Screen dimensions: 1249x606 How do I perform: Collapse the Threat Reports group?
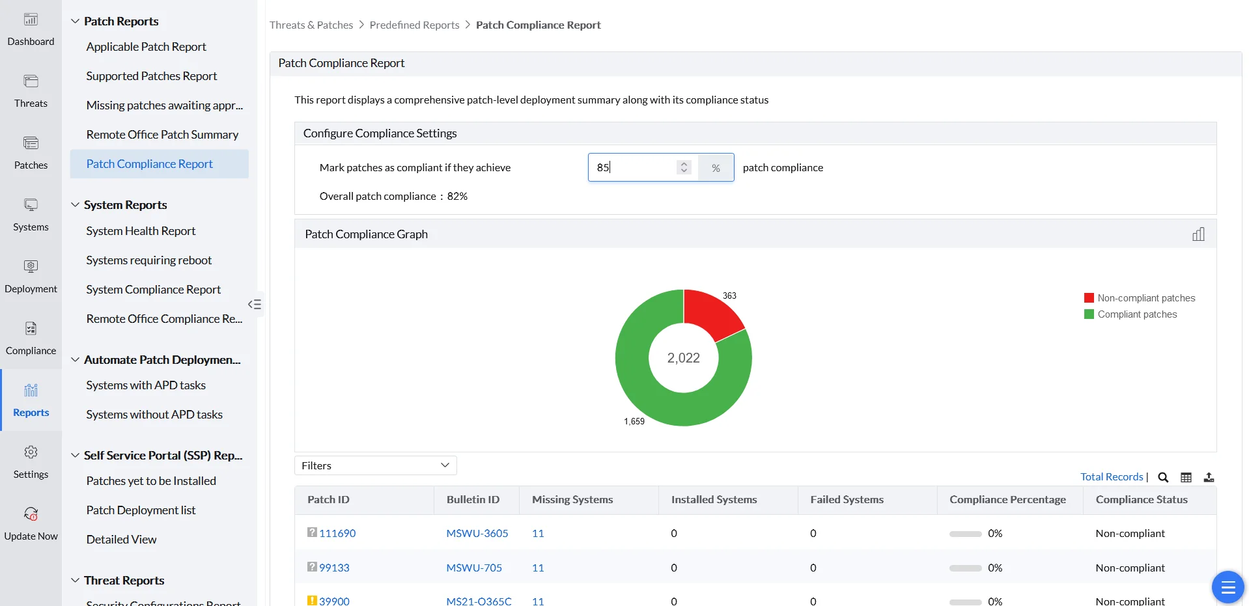[75, 580]
